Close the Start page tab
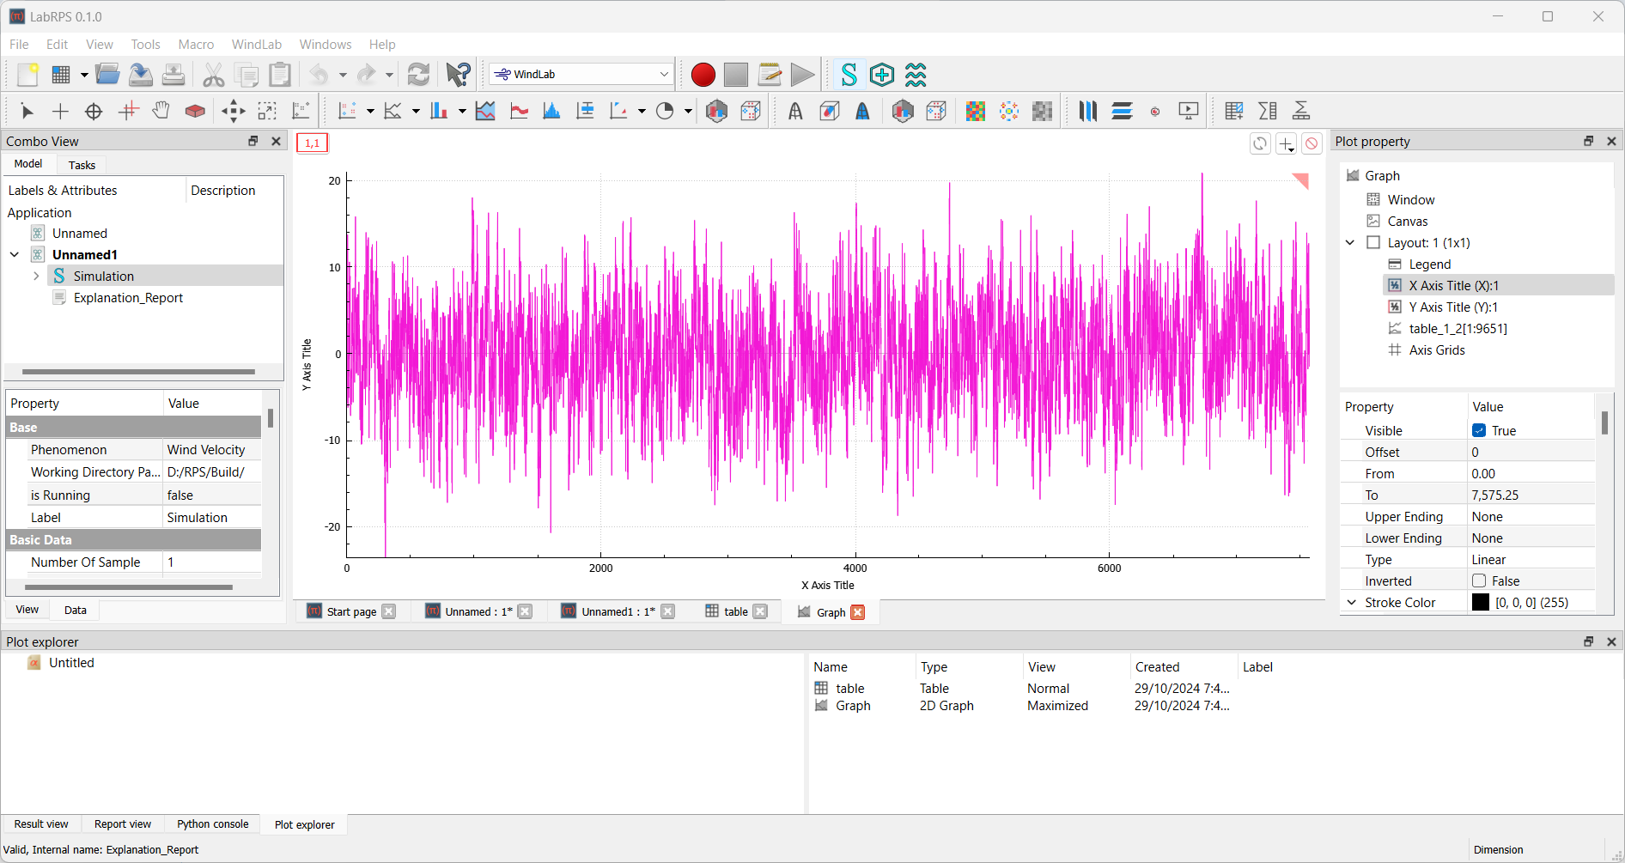 click(388, 611)
